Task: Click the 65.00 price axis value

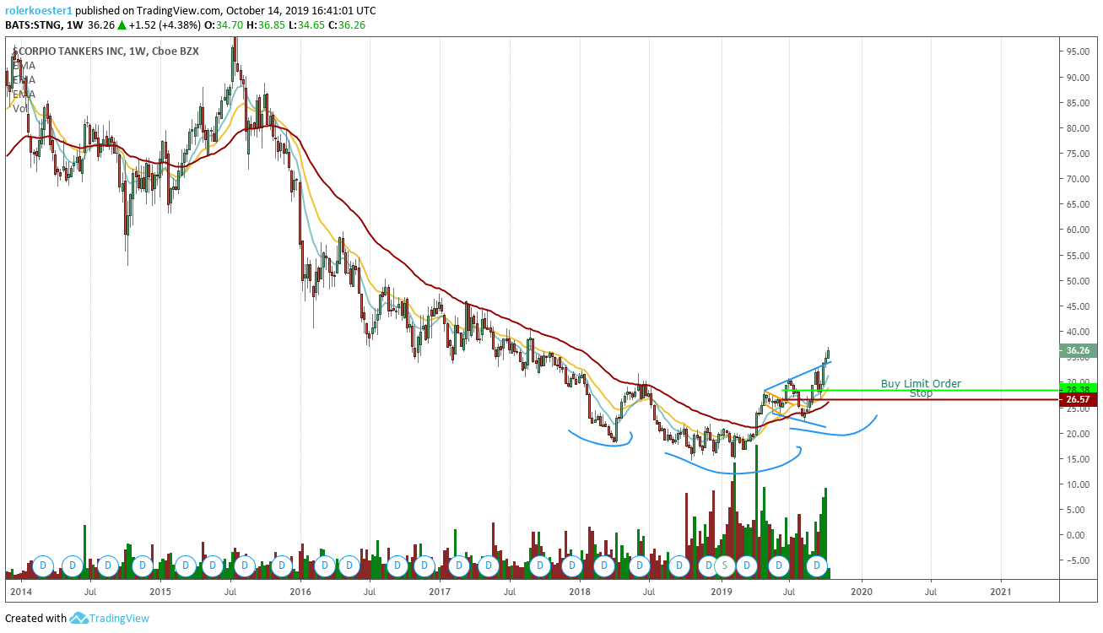Action: (1079, 204)
